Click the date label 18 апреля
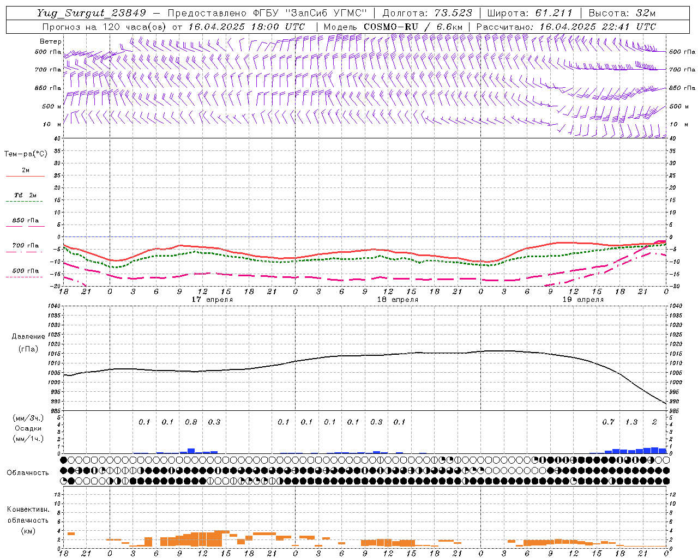The image size is (698, 558). [x=398, y=300]
